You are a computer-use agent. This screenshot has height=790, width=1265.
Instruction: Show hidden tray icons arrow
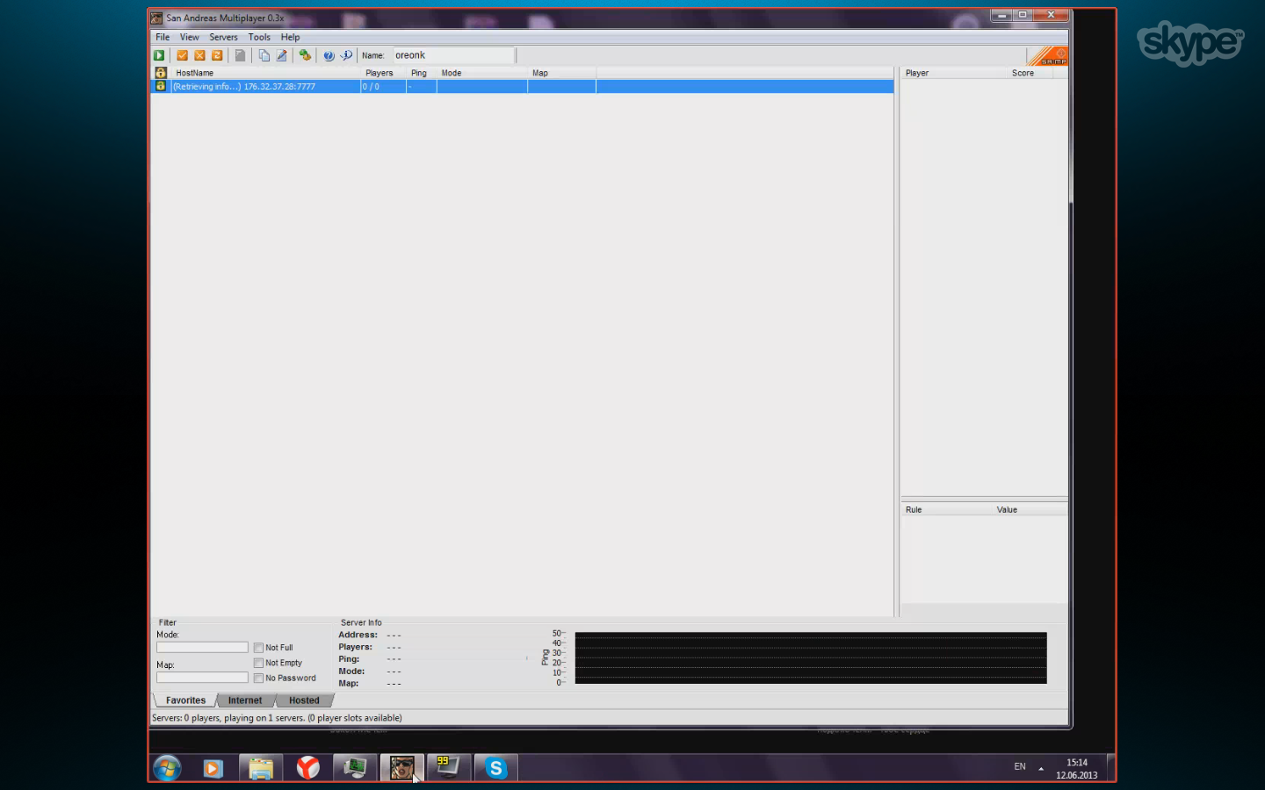click(x=1041, y=768)
